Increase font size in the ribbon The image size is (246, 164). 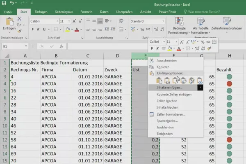coord(74,21)
